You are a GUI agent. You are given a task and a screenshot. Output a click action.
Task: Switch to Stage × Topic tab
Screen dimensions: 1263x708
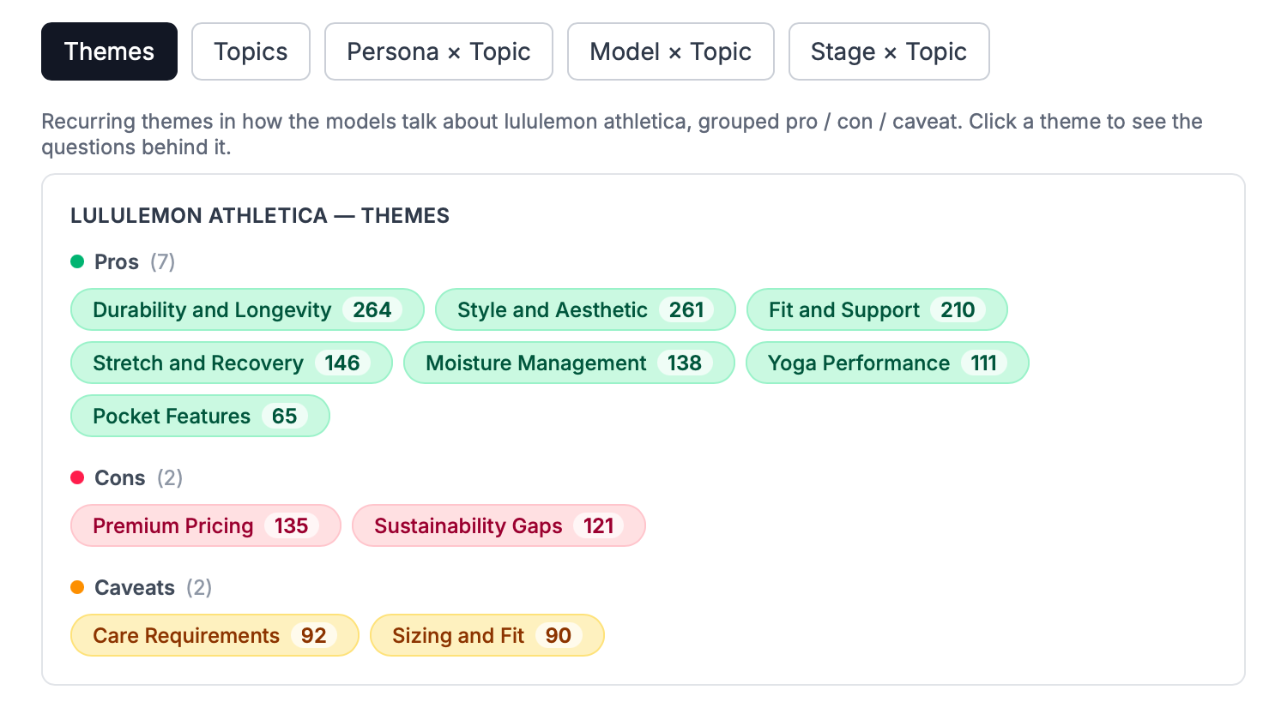coord(889,51)
